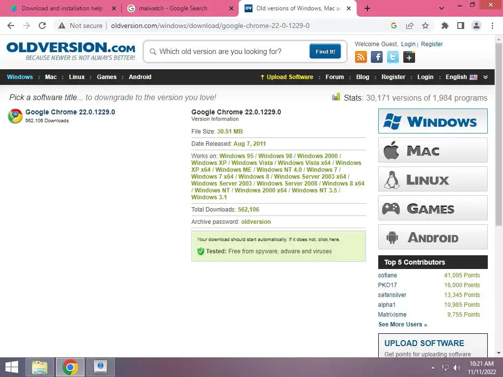Expand the double-chevron next to language
The image size is (503, 377).
coord(485,77)
